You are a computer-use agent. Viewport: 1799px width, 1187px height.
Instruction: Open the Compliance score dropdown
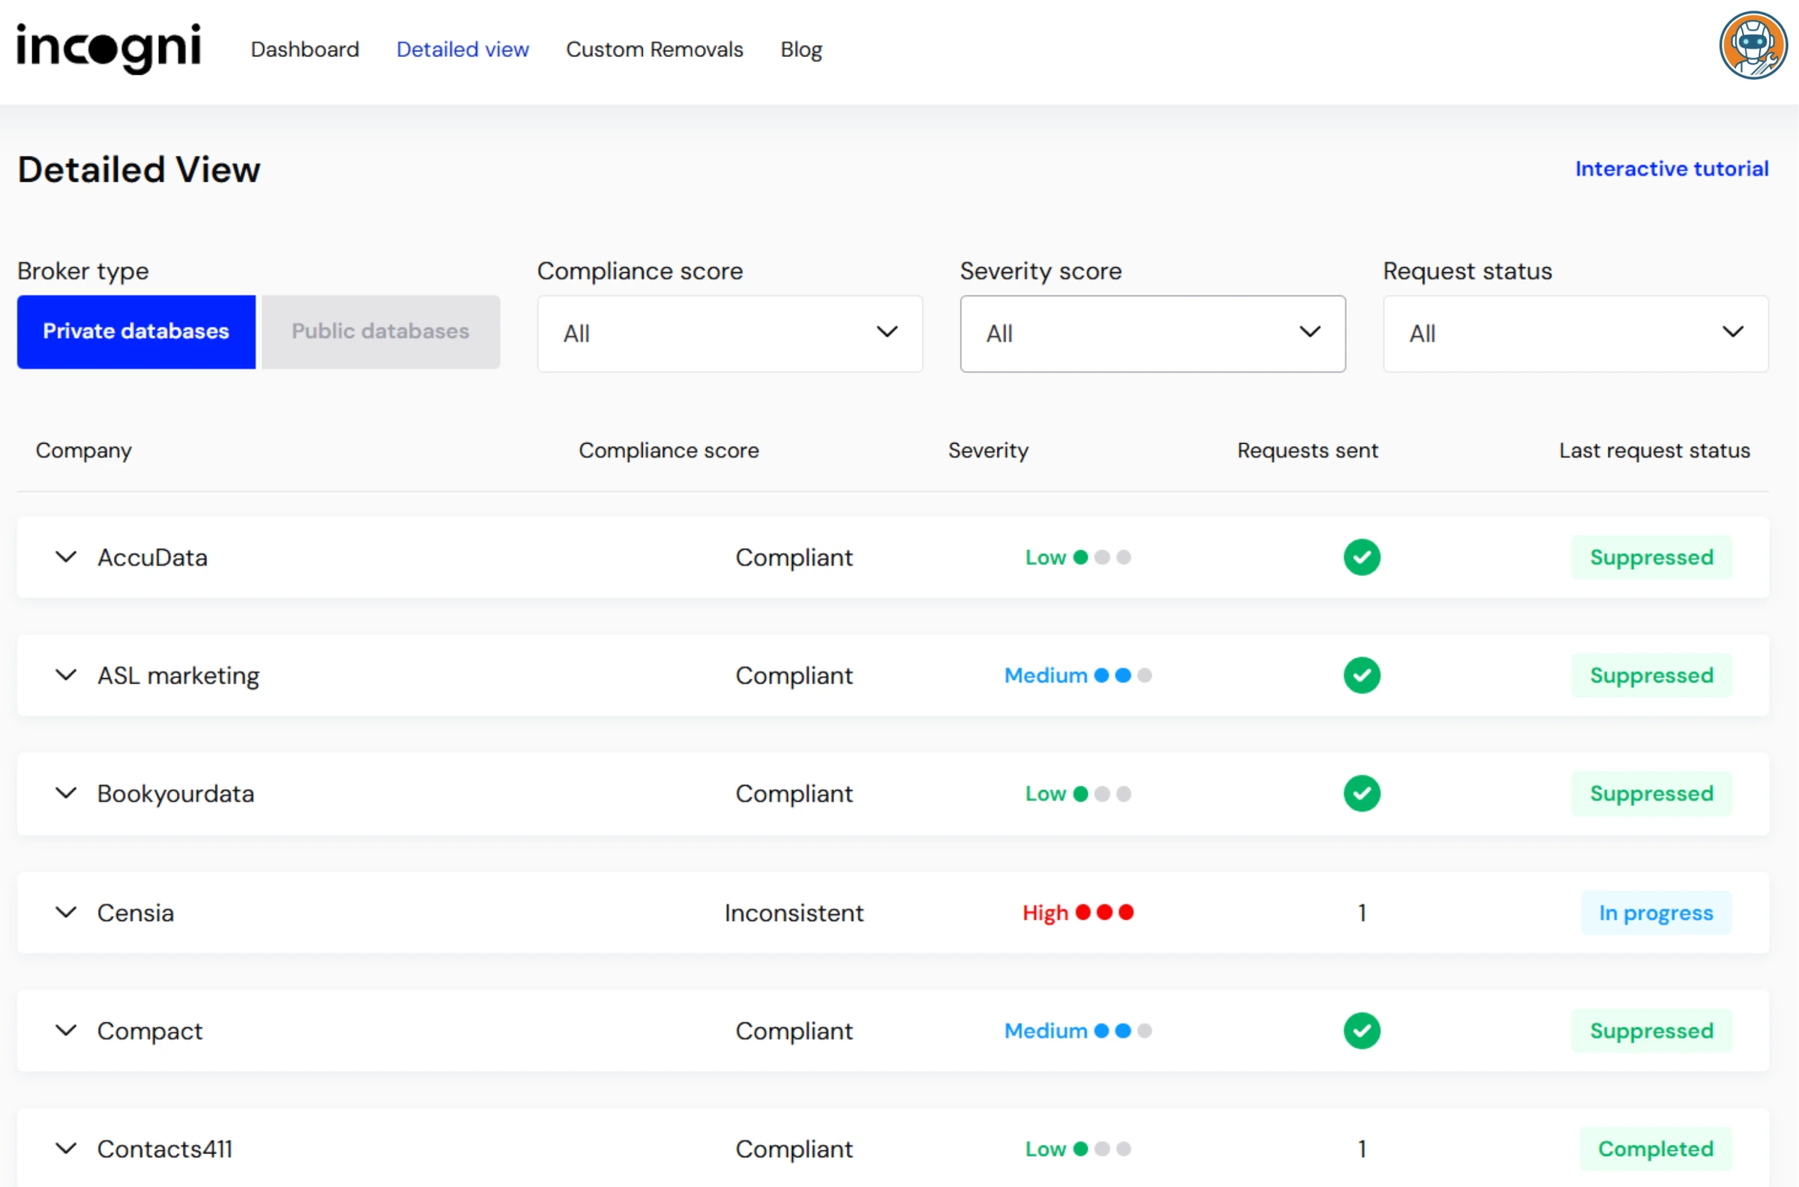(729, 333)
